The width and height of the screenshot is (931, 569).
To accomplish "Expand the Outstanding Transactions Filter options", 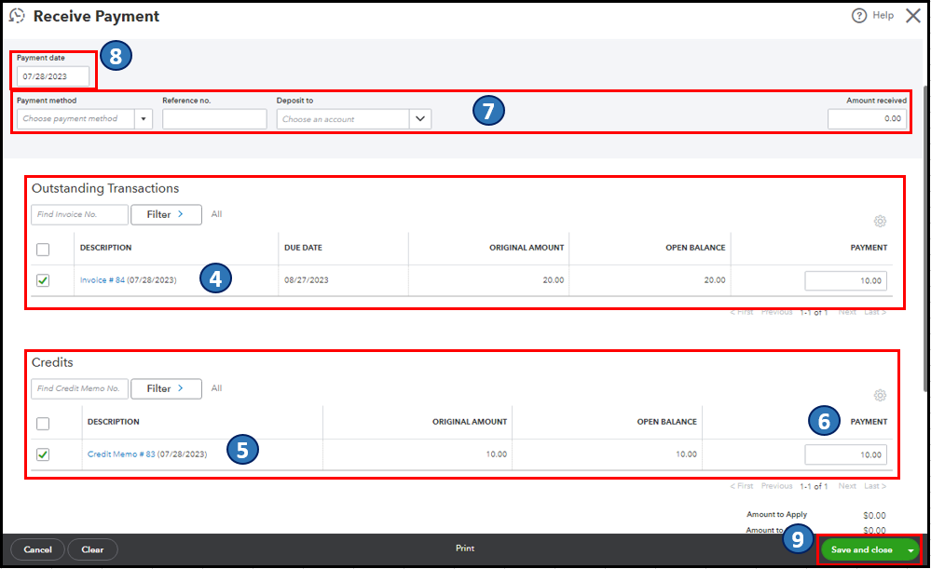I will tap(166, 214).
